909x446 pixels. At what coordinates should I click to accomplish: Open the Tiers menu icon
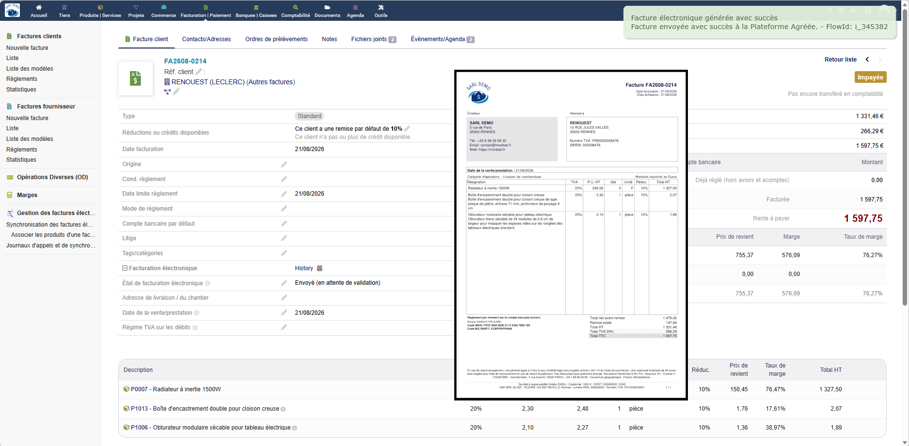tap(64, 7)
